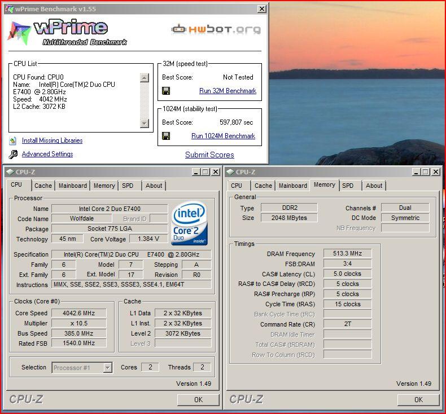
Task: Switch to Cache tab in left CPU-Z
Action: pyautogui.click(x=43, y=186)
